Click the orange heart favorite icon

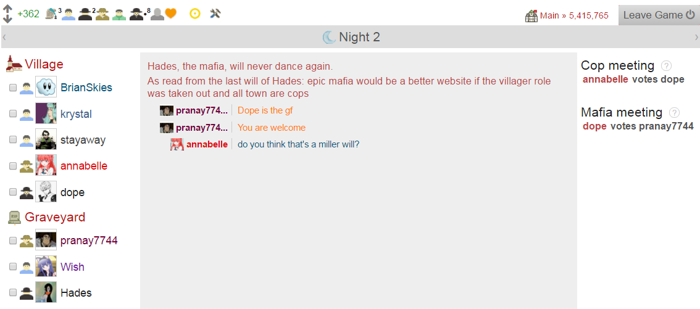point(171,14)
